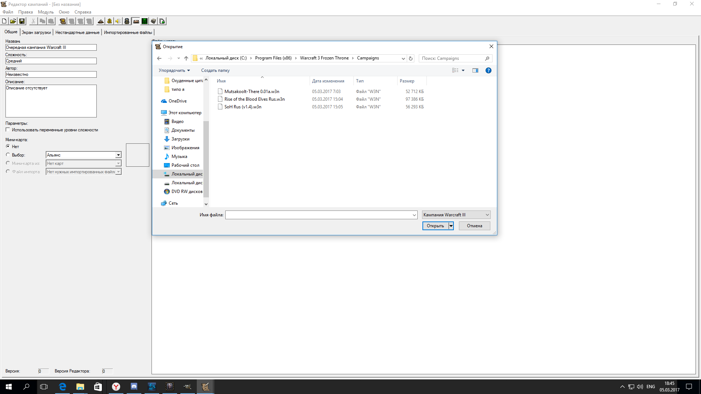The height and width of the screenshot is (394, 701).
Task: Click Создать папку in the dialog
Action: coord(215,70)
